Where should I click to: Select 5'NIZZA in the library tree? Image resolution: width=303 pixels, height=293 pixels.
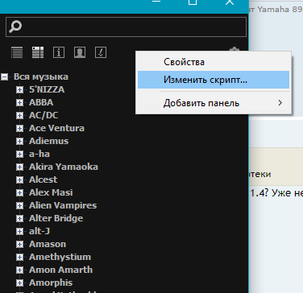(47, 89)
